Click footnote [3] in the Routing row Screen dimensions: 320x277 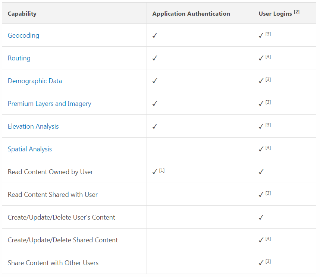point(268,57)
